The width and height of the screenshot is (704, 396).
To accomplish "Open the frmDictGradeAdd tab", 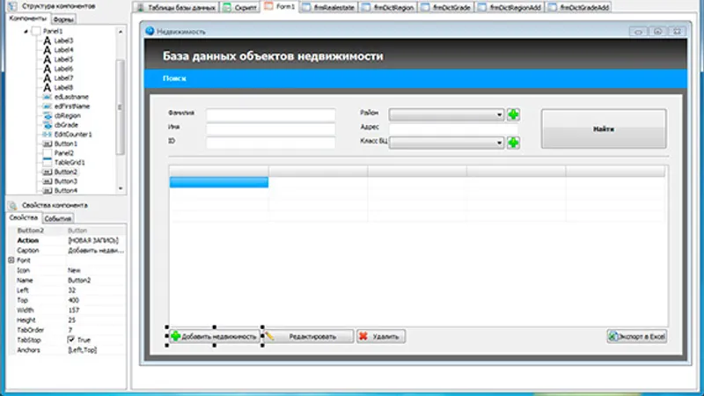I will (579, 7).
